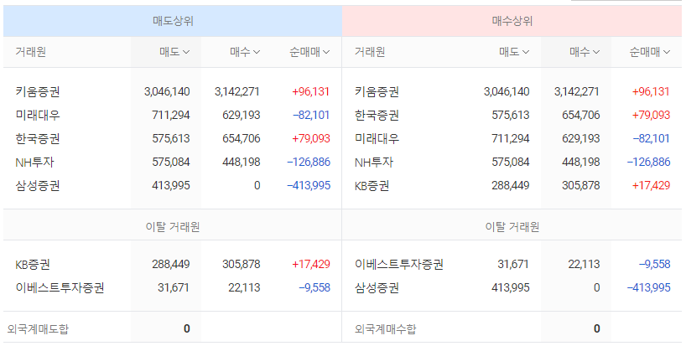This screenshot has width=686, height=346.
Task: Click KB증권 in the 매수상위 top five
Action: point(372,186)
